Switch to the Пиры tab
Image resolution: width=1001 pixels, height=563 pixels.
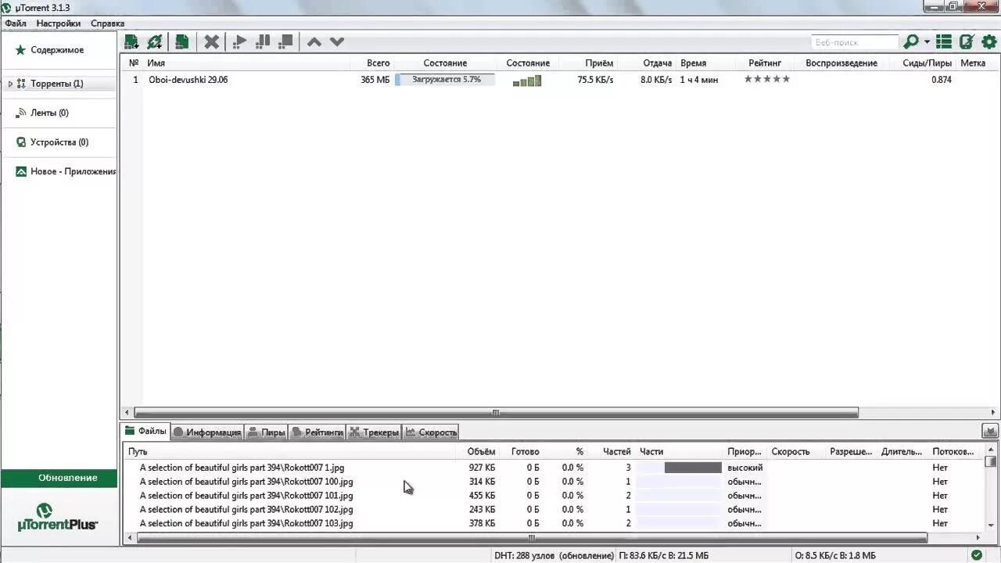[266, 432]
